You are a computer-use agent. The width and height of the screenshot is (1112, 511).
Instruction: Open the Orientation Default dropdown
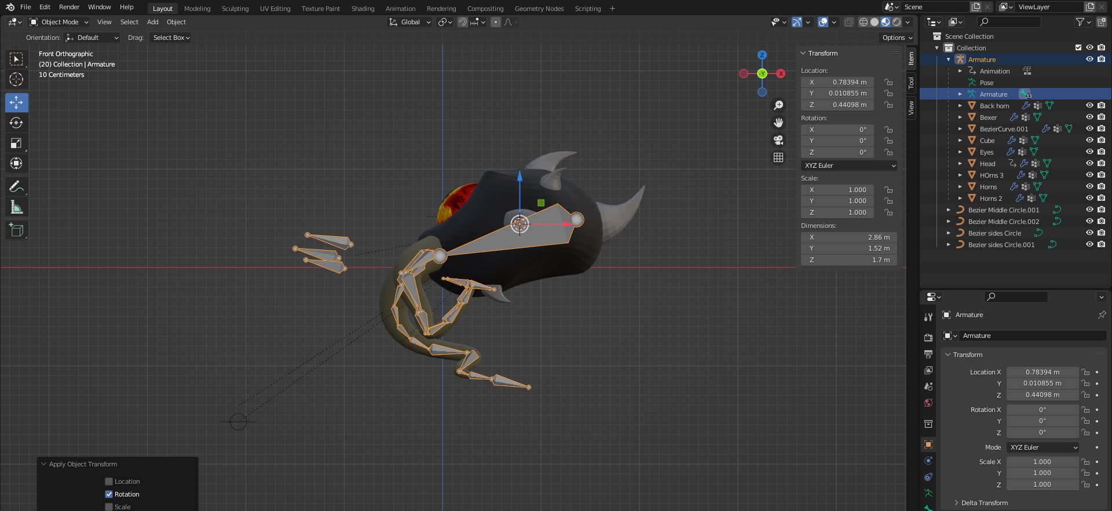click(x=92, y=38)
